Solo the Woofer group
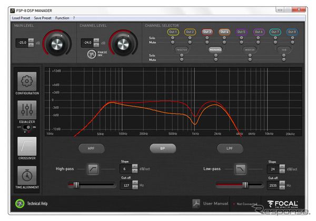Viewport: 316px width, 221px height. pyautogui.click(x=250, y=55)
